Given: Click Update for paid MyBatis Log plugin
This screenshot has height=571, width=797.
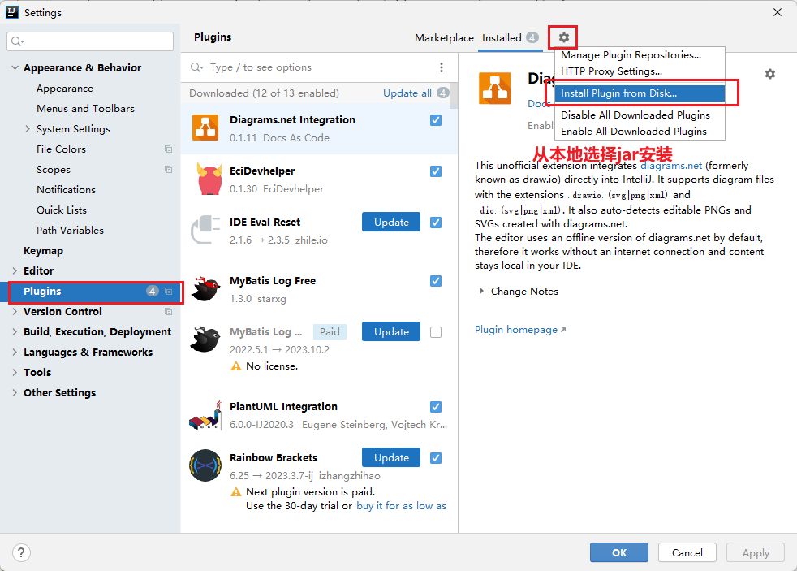Looking at the screenshot, I should (391, 332).
